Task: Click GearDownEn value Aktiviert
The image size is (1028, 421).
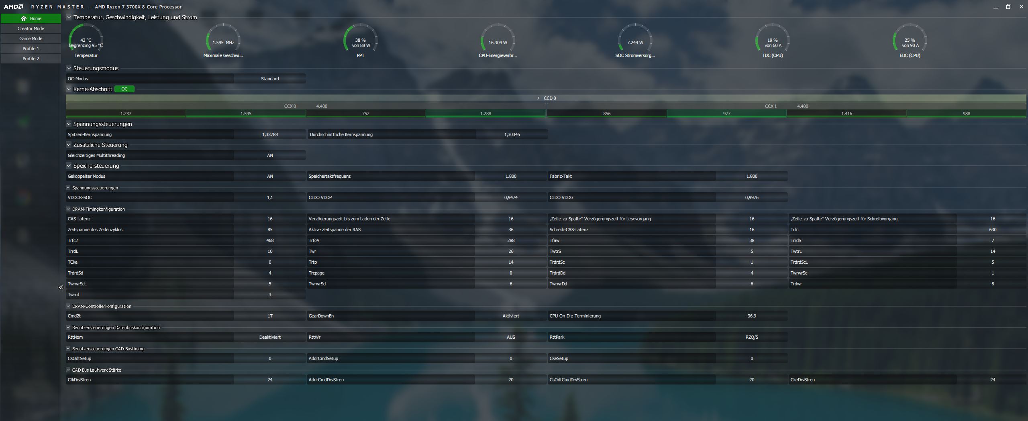Action: (x=511, y=316)
